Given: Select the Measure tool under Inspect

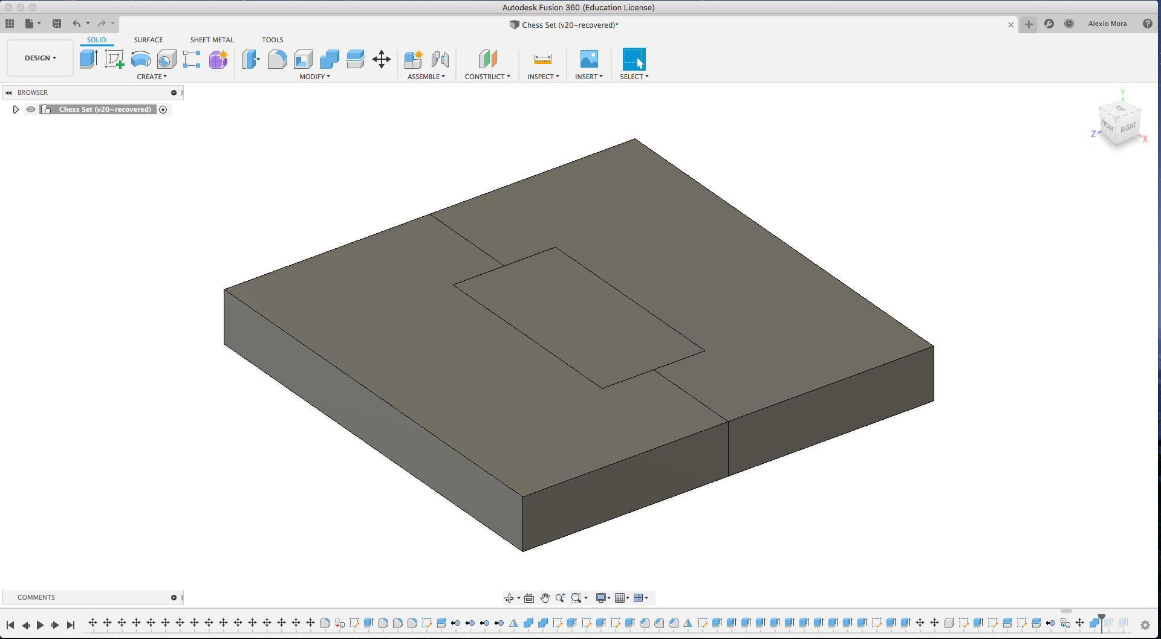Looking at the screenshot, I should tap(542, 59).
